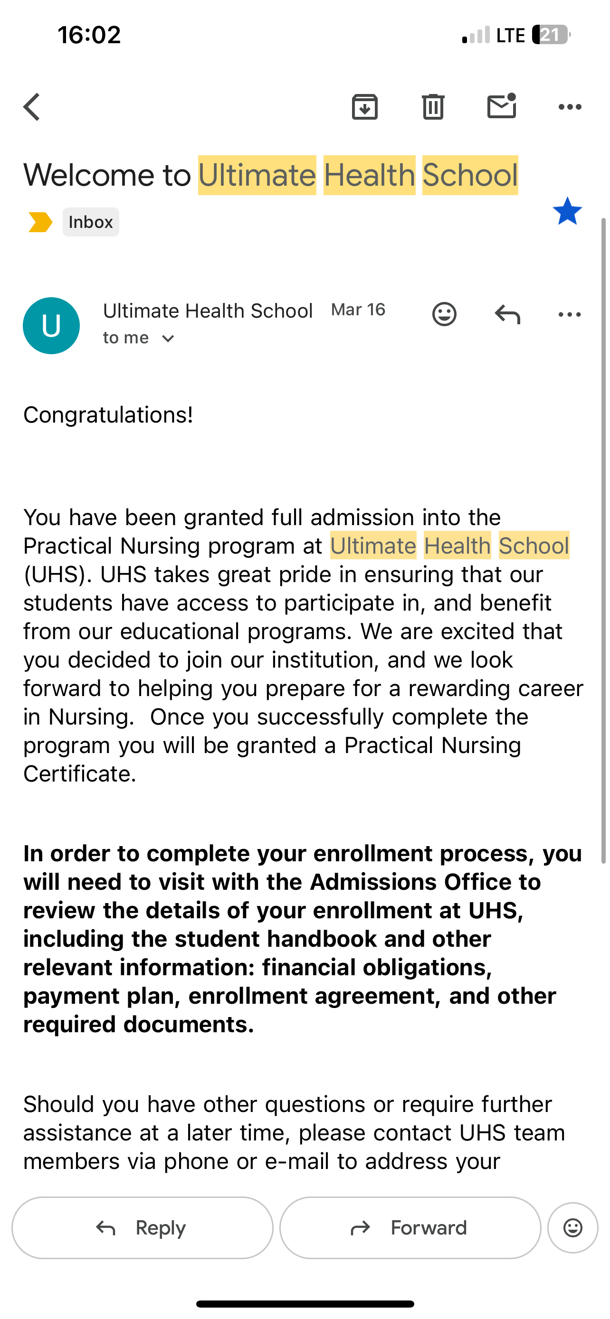Tap the battery indicator in status bar
This screenshot has height=1319, width=610.
pos(551,35)
